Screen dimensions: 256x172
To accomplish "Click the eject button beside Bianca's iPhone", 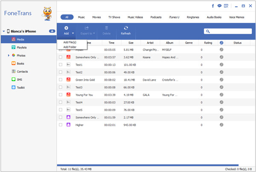I will (52, 31).
